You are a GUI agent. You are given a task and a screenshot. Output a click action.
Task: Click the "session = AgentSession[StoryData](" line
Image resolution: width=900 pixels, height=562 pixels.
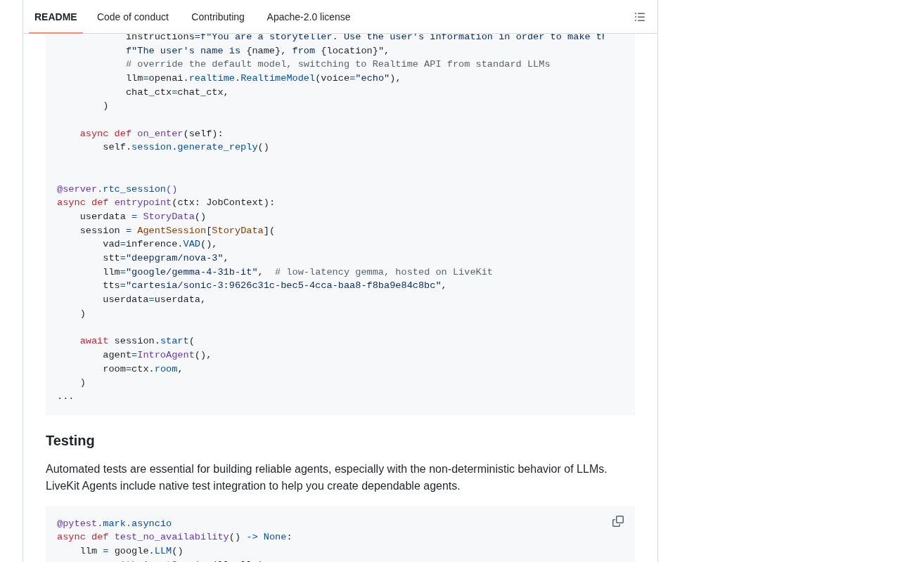click(x=177, y=230)
